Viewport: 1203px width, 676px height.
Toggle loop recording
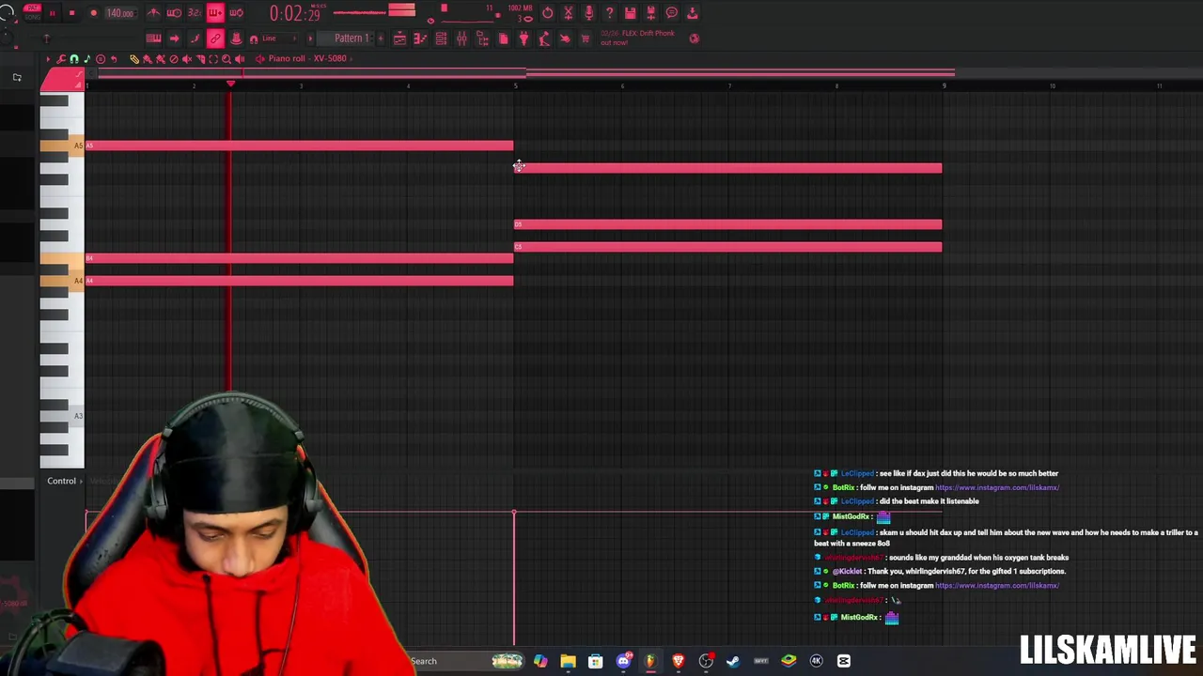pos(236,13)
